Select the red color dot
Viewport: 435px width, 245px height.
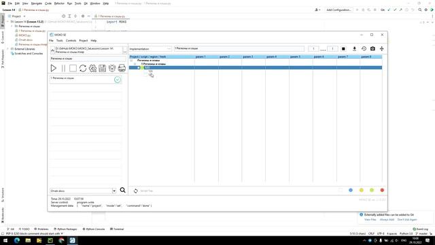pyautogui.click(x=382, y=191)
